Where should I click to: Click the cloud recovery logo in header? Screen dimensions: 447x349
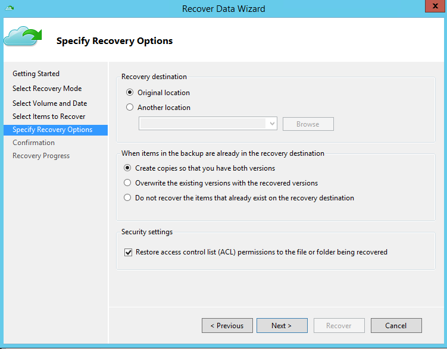tap(23, 36)
